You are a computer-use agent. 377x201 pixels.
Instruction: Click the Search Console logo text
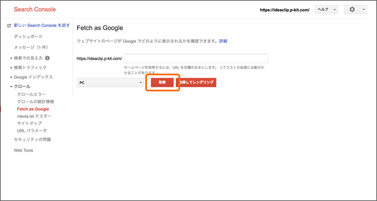[34, 9]
